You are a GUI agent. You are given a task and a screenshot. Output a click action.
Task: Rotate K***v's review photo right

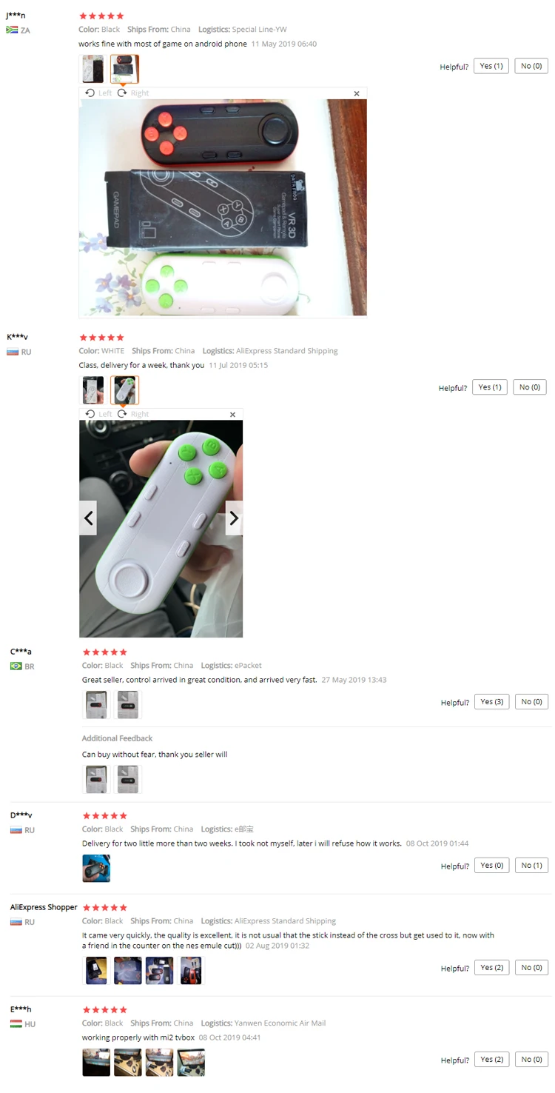pos(133,415)
